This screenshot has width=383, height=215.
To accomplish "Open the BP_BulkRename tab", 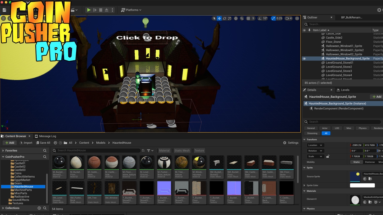I will tap(352, 17).
